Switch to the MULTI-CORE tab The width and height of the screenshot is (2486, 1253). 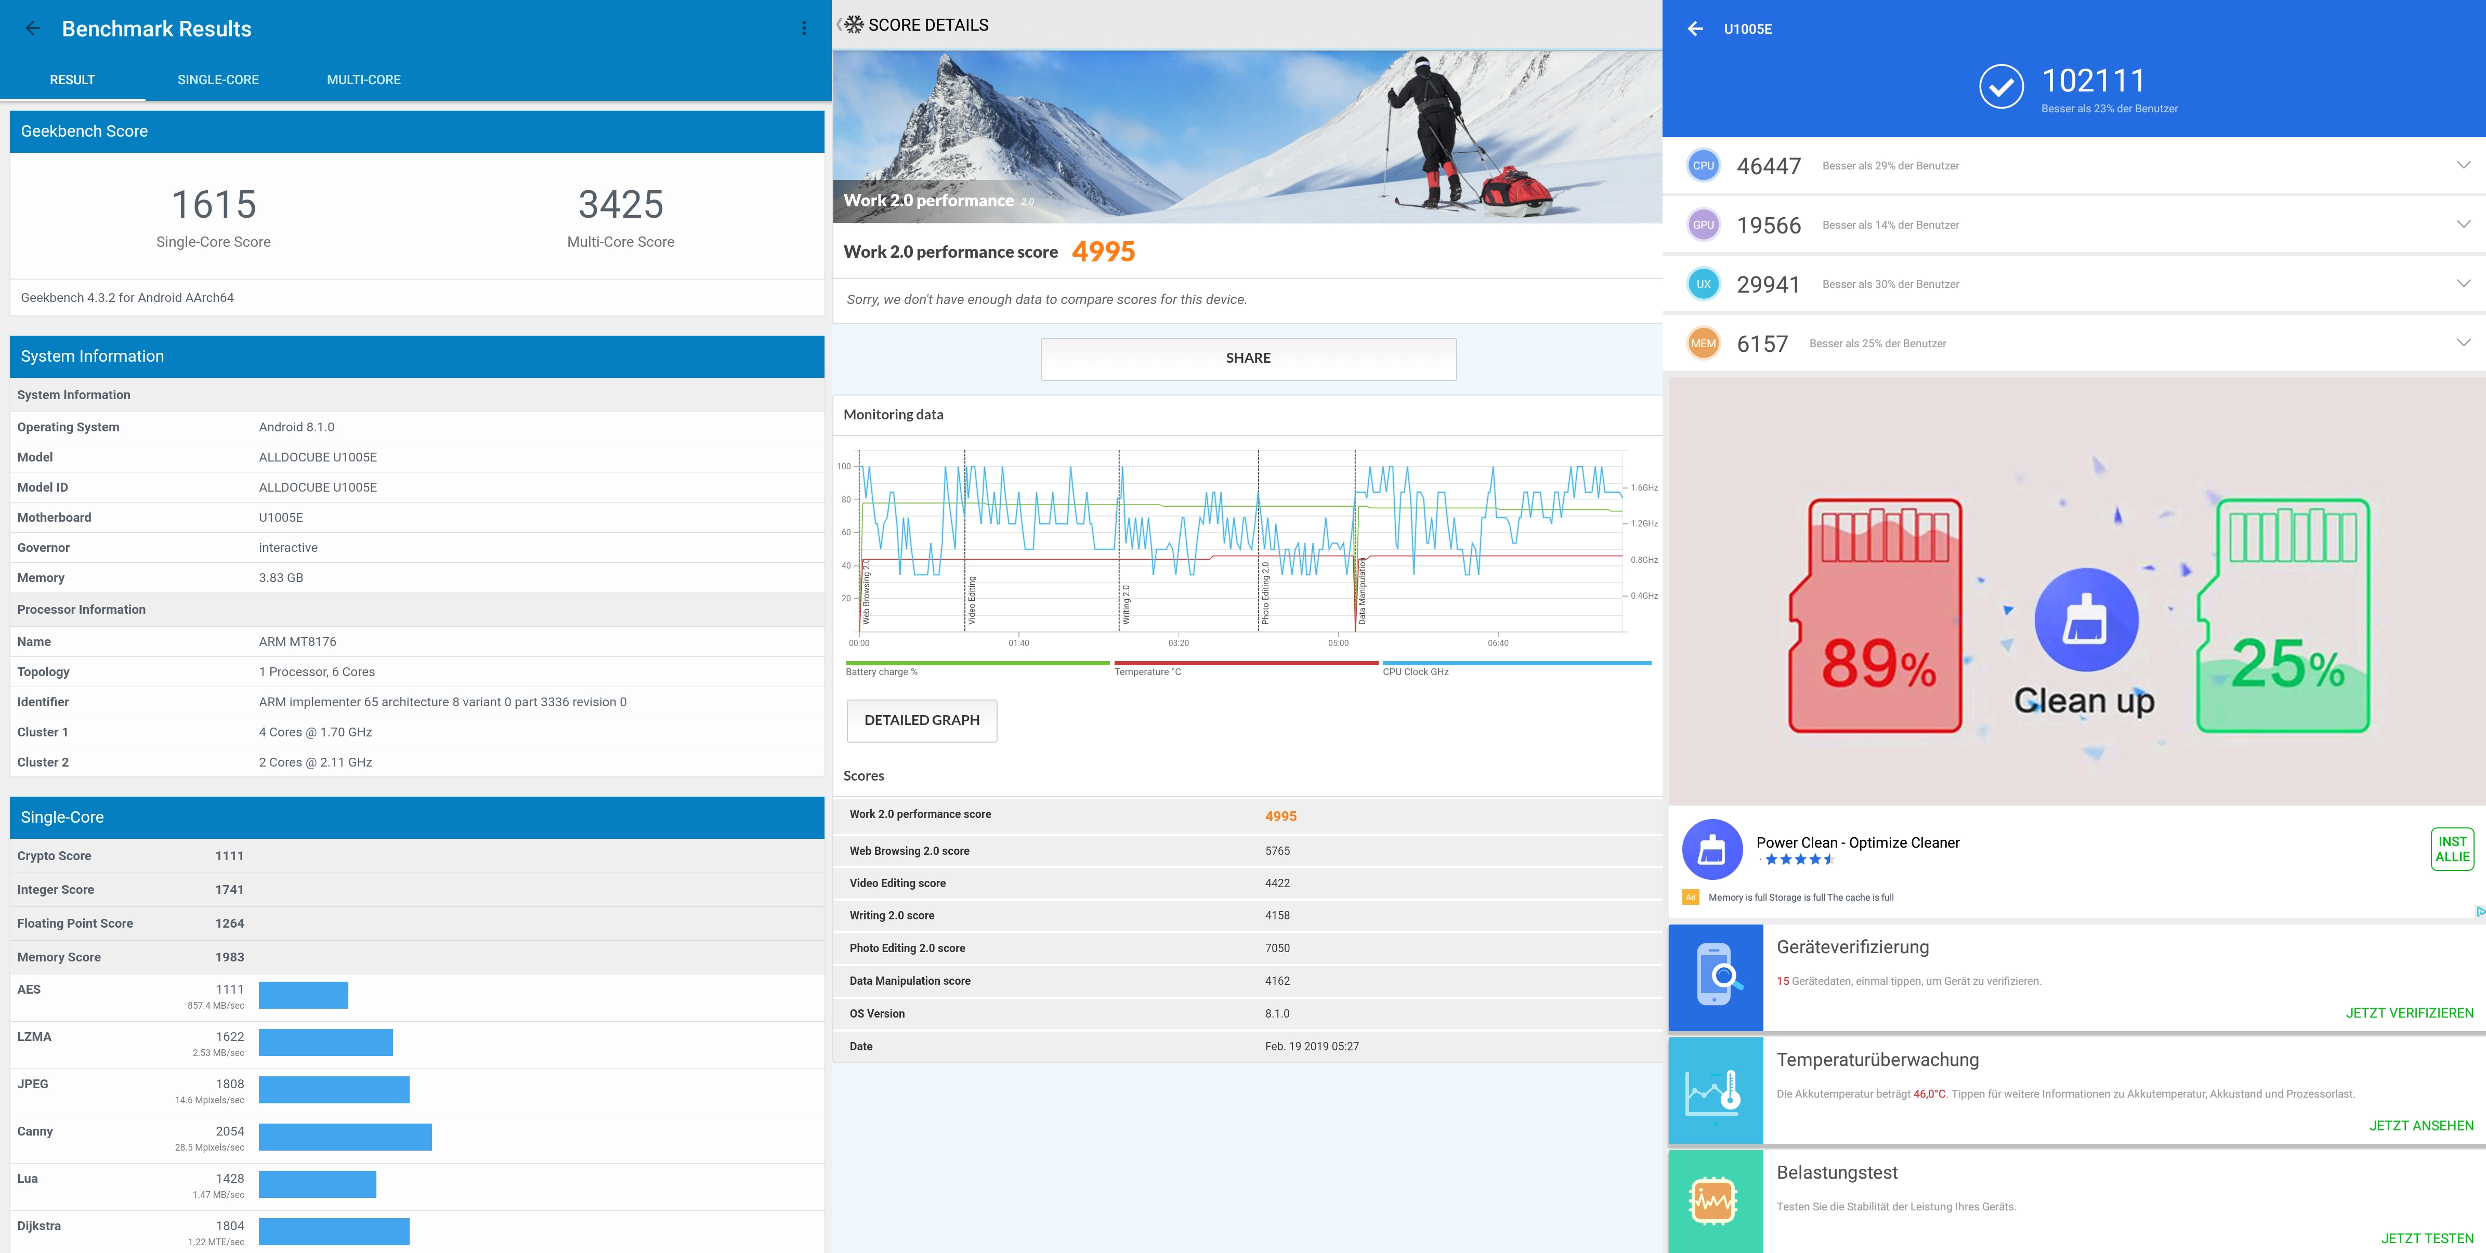click(x=364, y=80)
